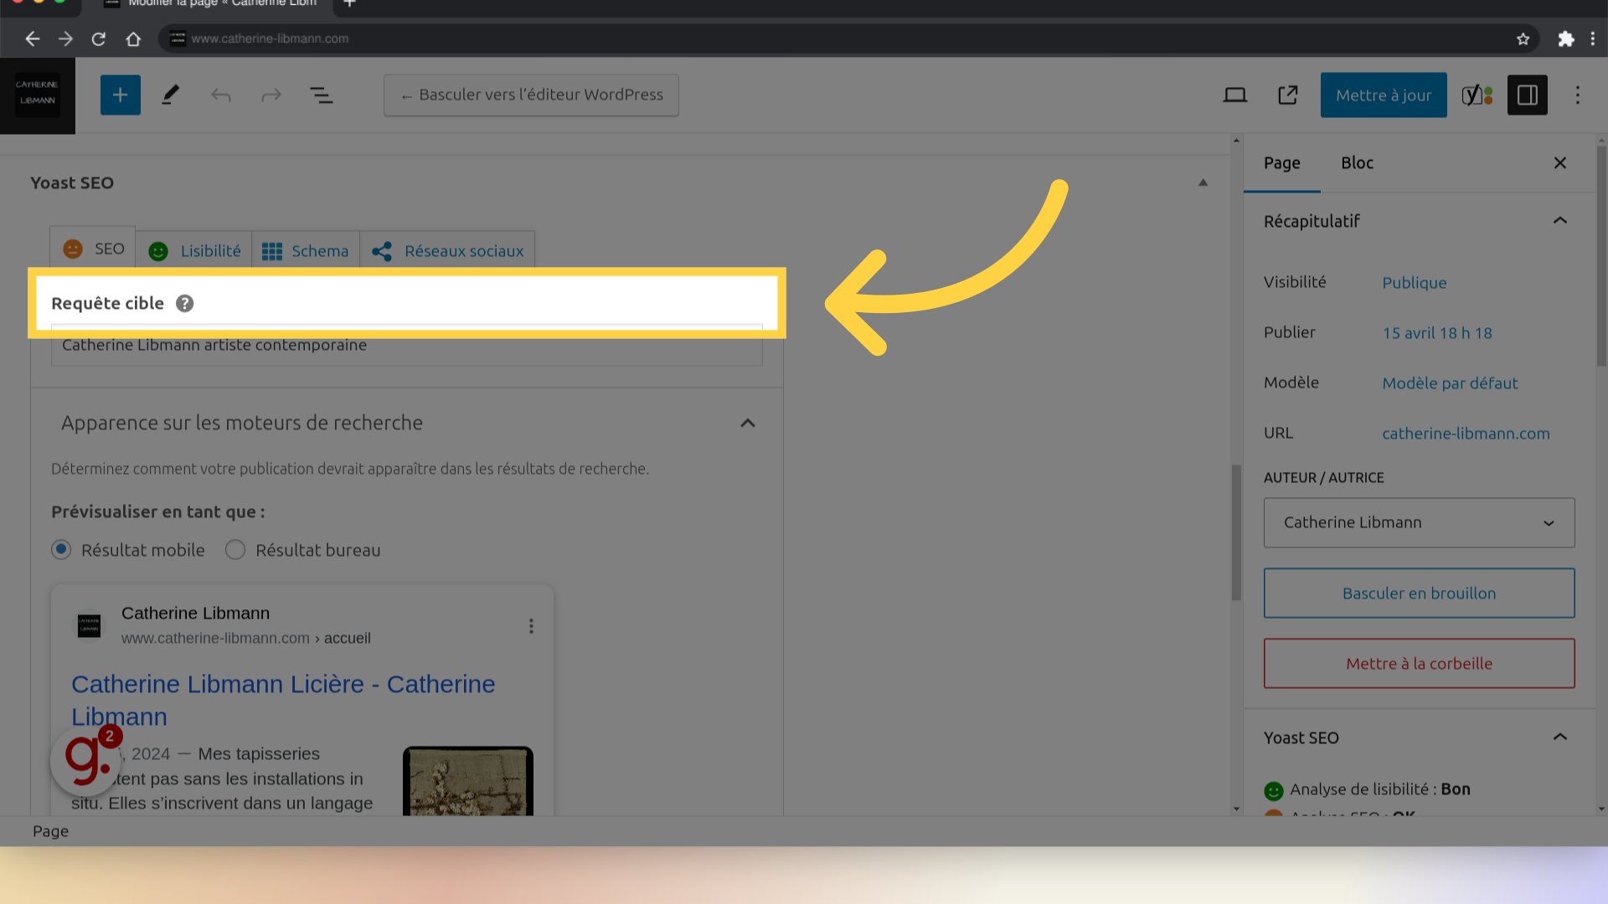The image size is (1608, 904).
Task: Click the Basculer en brouillon button
Action: click(x=1420, y=593)
